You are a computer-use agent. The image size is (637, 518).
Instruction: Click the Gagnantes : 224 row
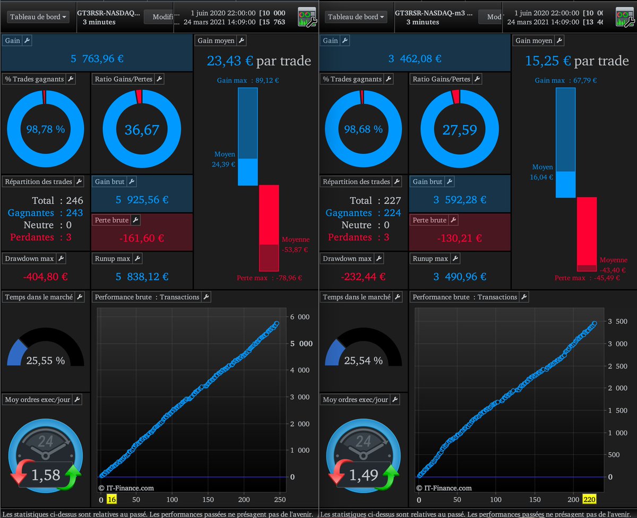(363, 213)
